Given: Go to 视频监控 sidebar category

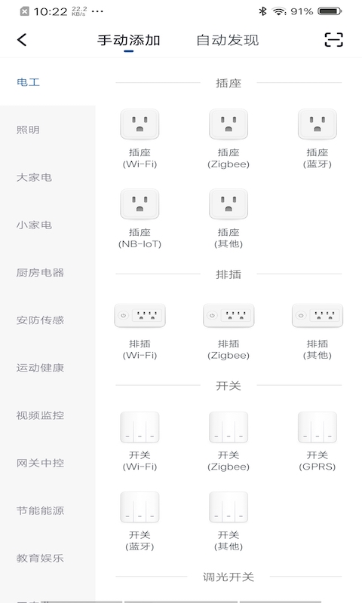Looking at the screenshot, I should [40, 415].
